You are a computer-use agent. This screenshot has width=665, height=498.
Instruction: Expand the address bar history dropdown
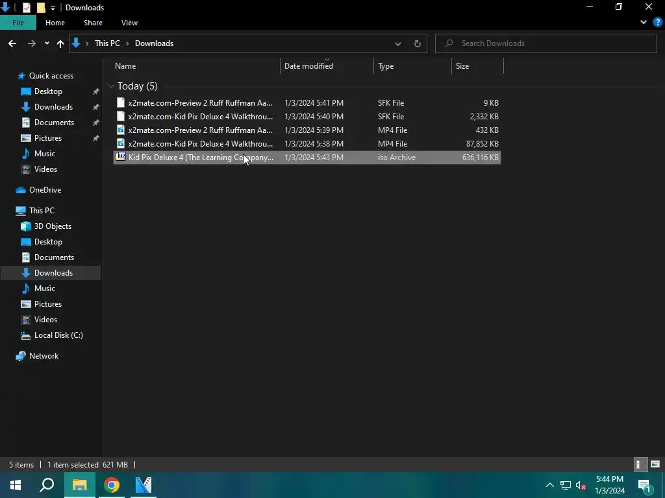[398, 43]
